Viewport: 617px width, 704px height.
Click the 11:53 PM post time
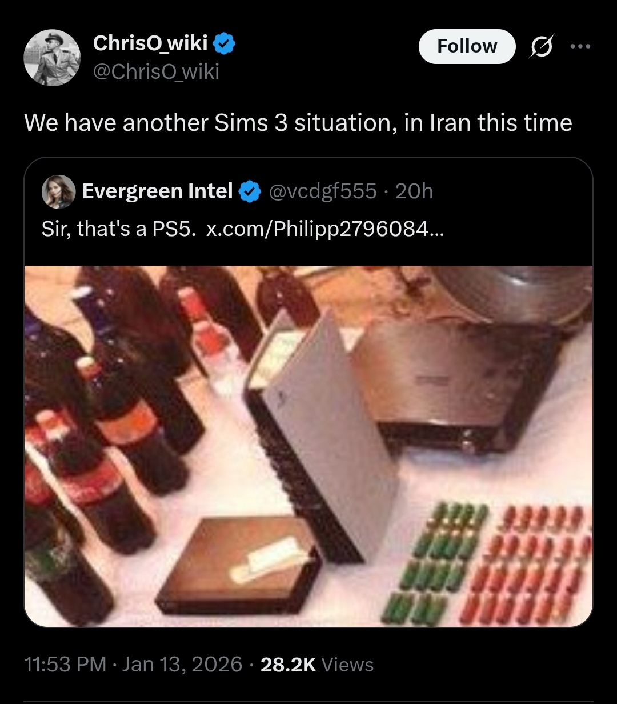point(65,665)
